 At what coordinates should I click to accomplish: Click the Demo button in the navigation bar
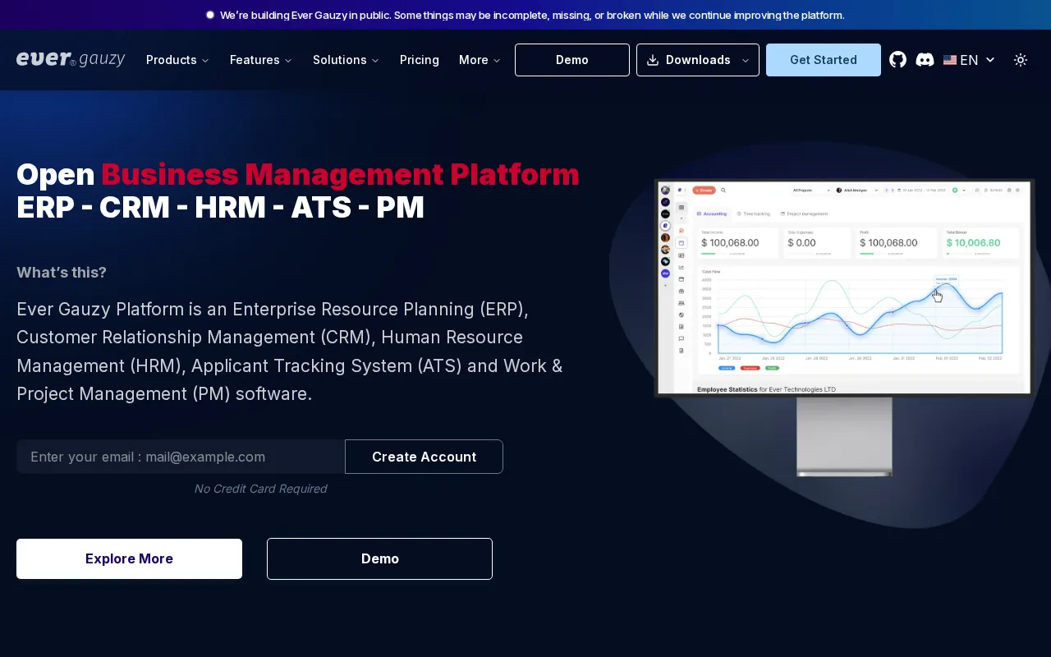tap(572, 60)
